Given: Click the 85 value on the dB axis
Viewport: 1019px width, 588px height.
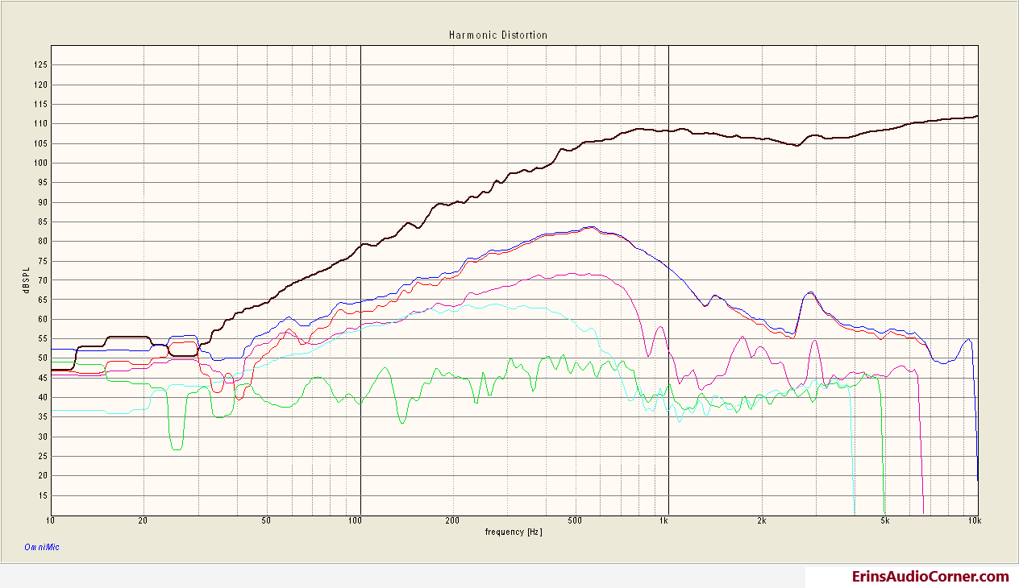Looking at the screenshot, I should coord(44,222).
